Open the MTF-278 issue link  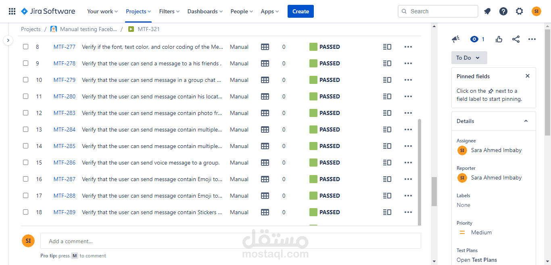tap(65, 63)
